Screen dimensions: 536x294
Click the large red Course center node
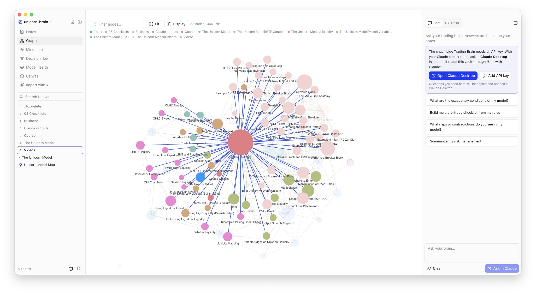[x=240, y=142]
